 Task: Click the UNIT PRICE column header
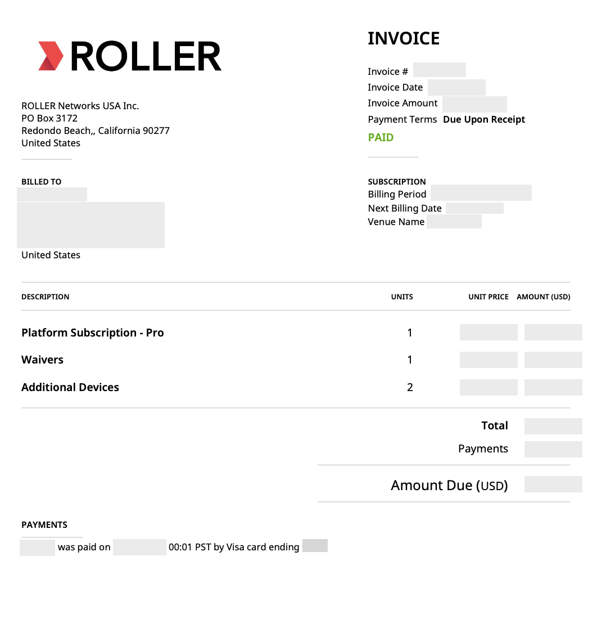[488, 297]
